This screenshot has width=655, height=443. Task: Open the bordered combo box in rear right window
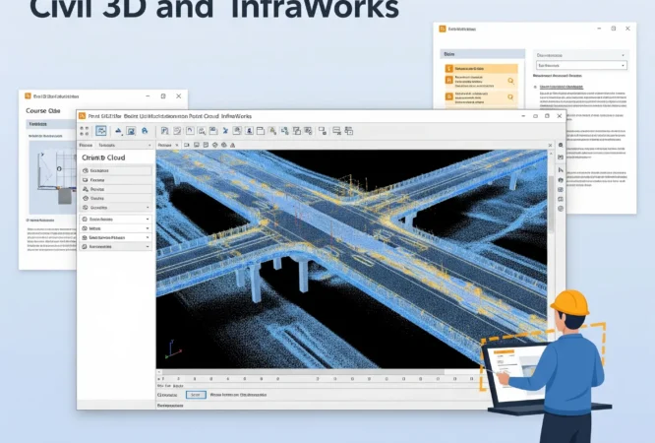pos(581,66)
